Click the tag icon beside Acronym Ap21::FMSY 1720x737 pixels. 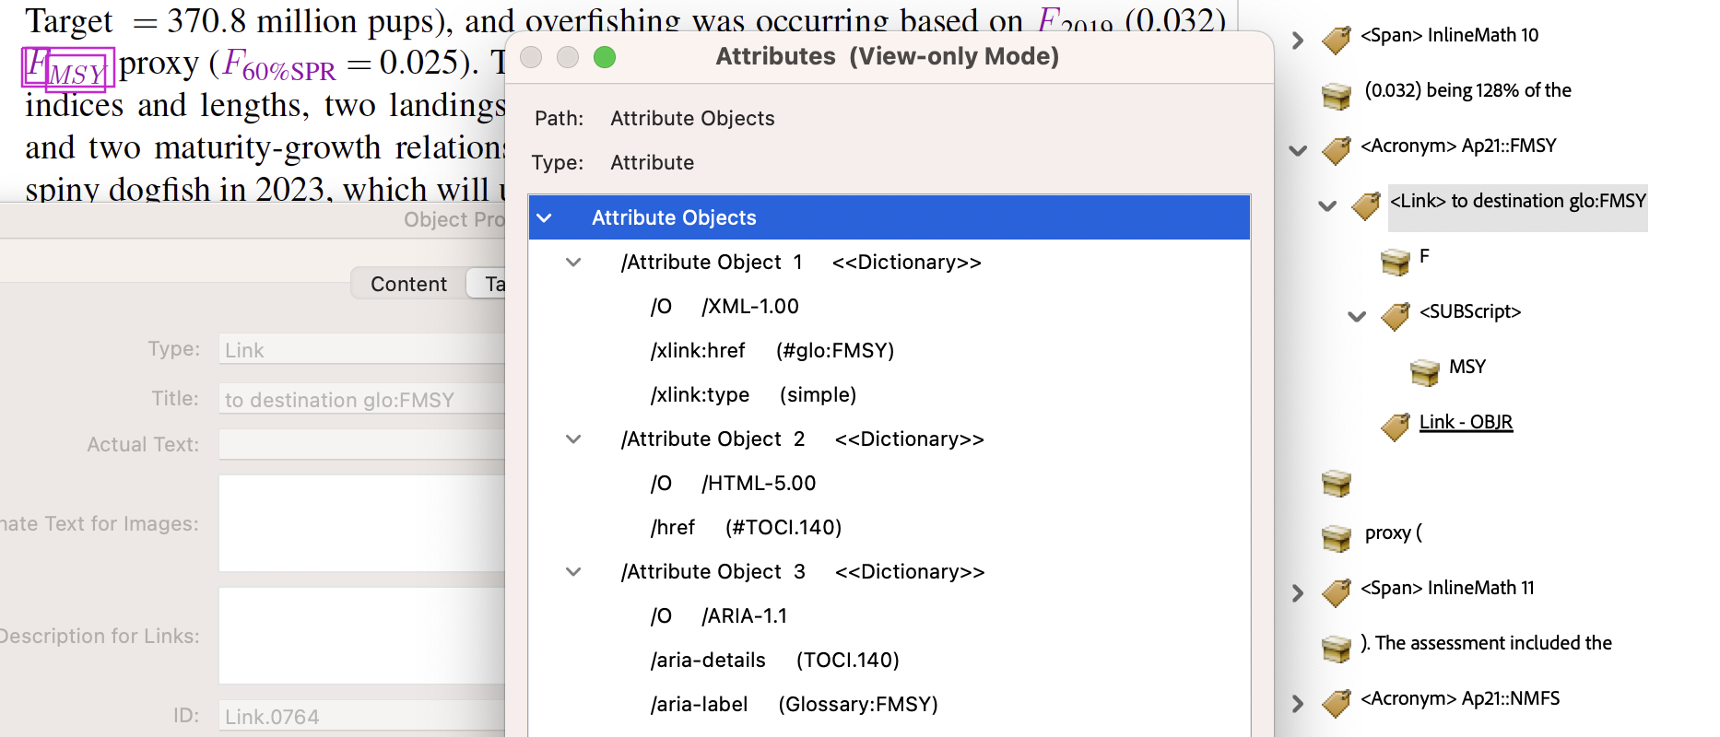[1336, 149]
